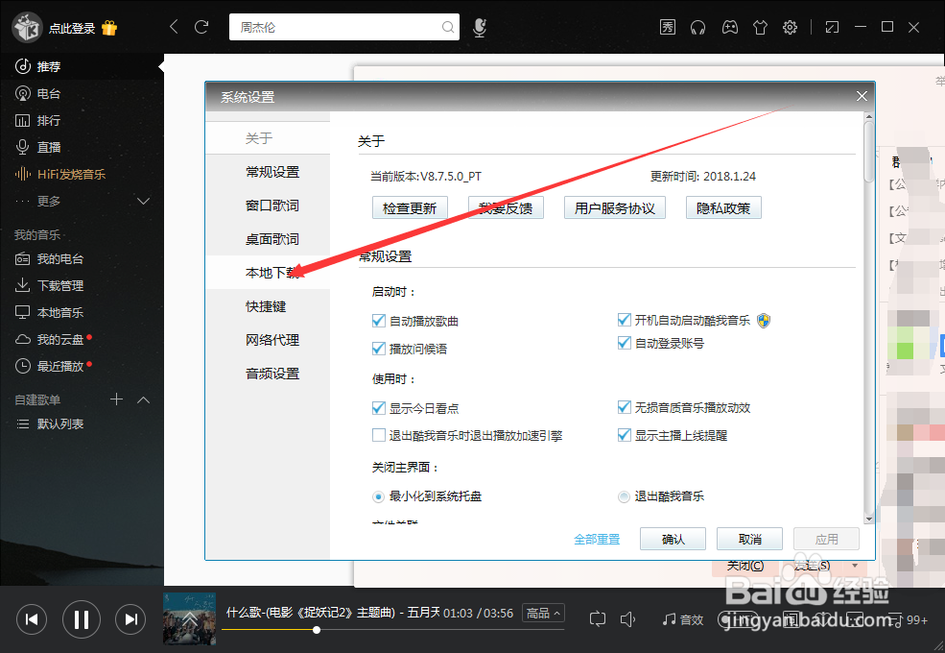Image resolution: width=945 pixels, height=653 pixels.
Task: Uncheck 显示主播上线提醒
Action: click(625, 435)
